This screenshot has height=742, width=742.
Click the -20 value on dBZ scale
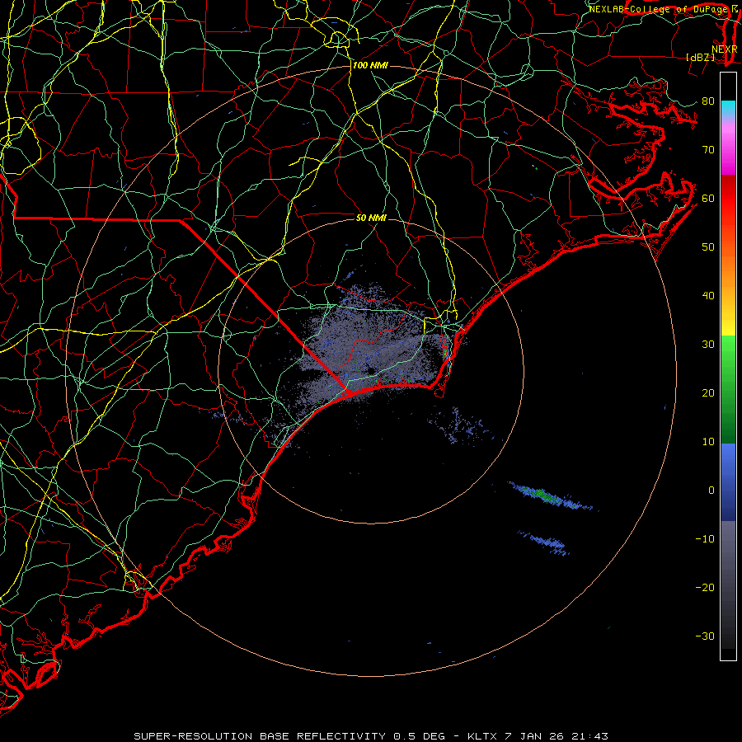tap(705, 587)
